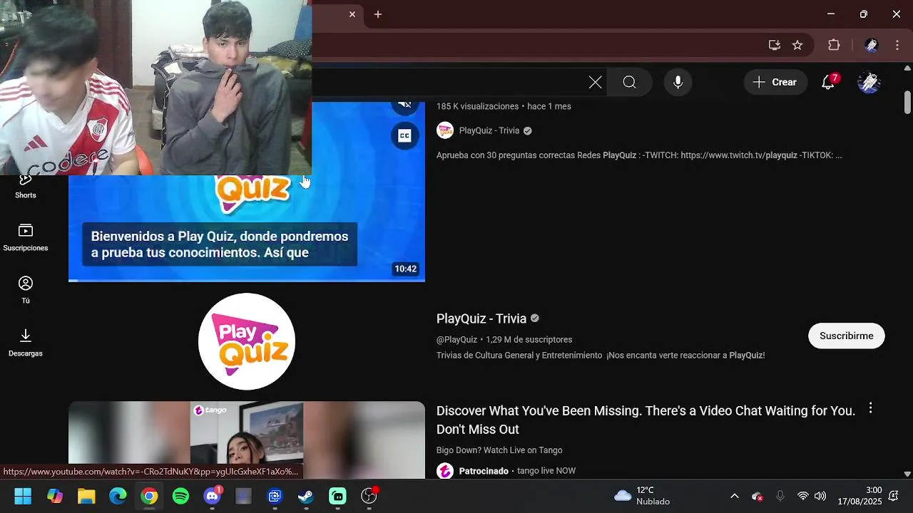Show hidden tray icons chevron
This screenshot has width=913, height=513.
point(734,496)
